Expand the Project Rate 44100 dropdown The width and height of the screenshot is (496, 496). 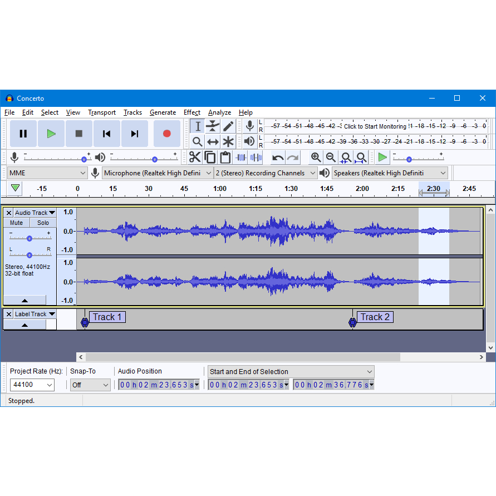pos(32,385)
